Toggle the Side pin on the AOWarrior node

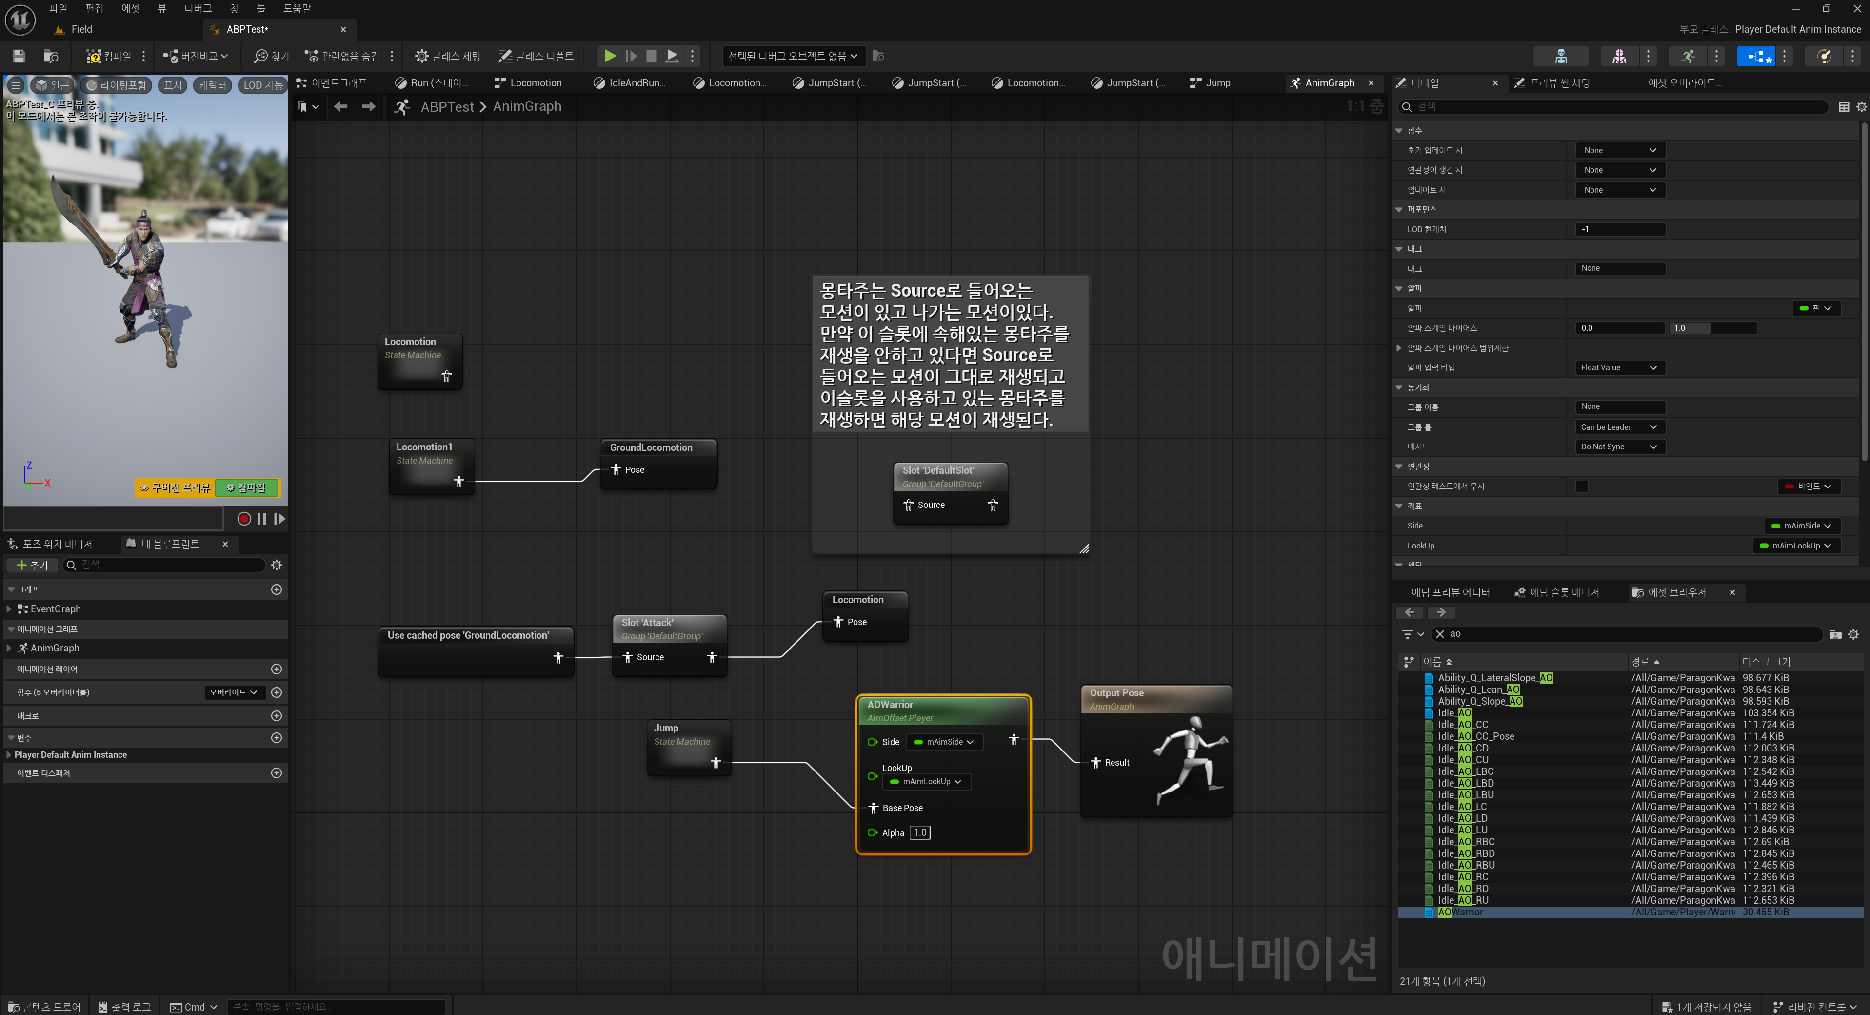pyautogui.click(x=872, y=742)
